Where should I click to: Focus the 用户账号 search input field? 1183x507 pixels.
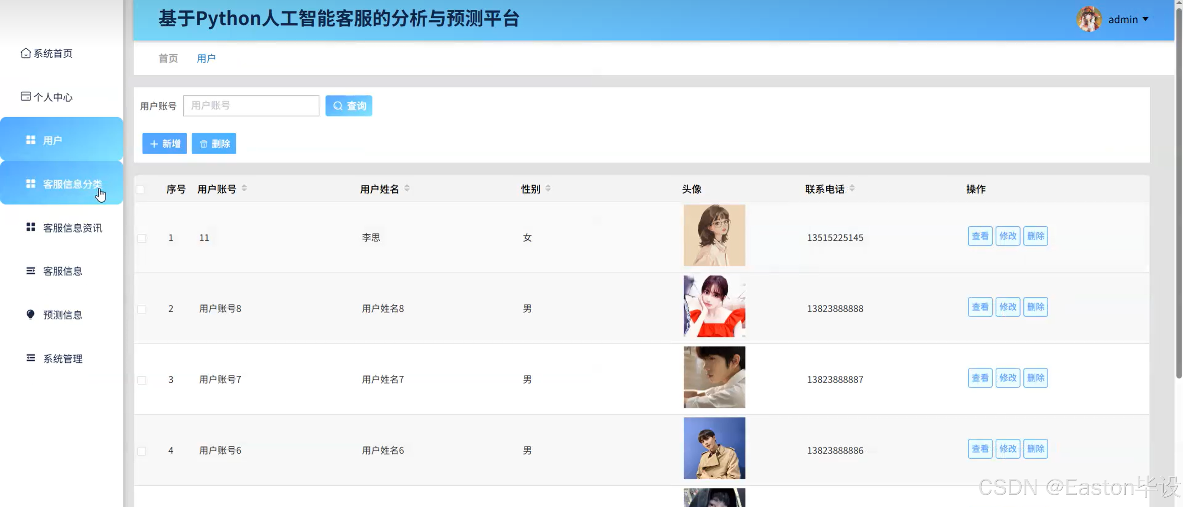coord(251,105)
